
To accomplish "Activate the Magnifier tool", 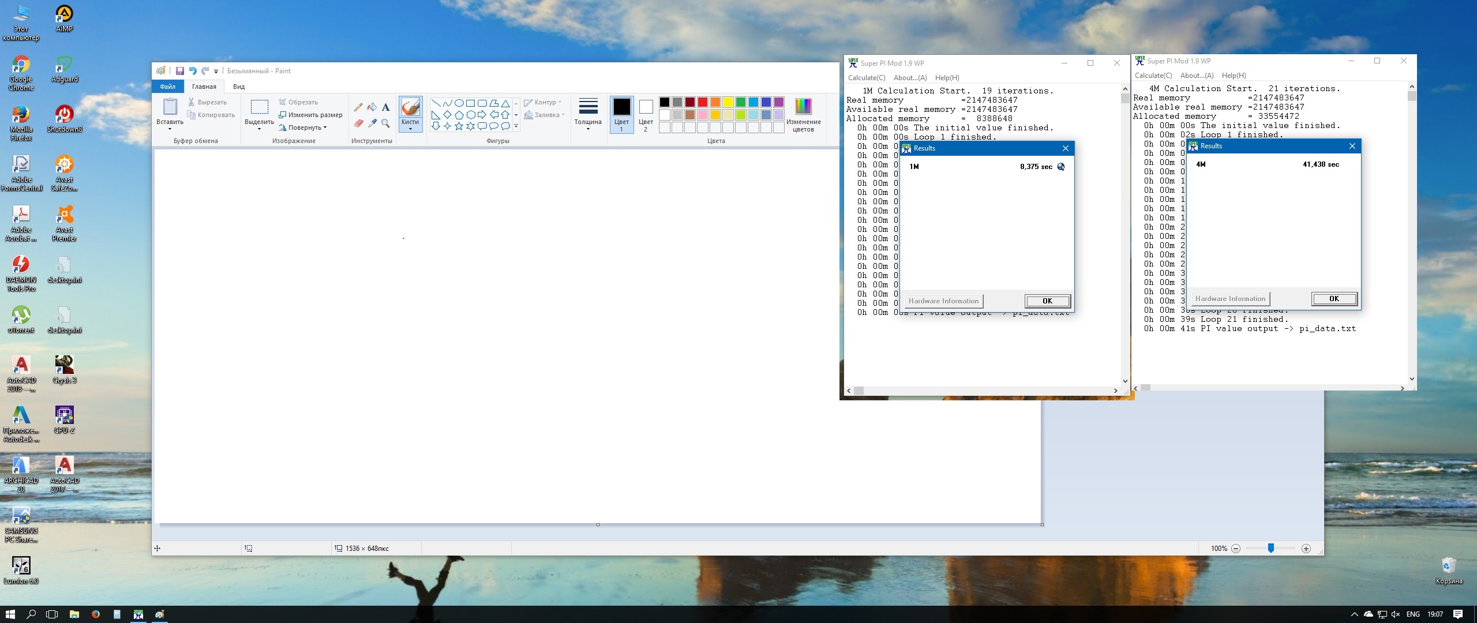I will tap(386, 123).
